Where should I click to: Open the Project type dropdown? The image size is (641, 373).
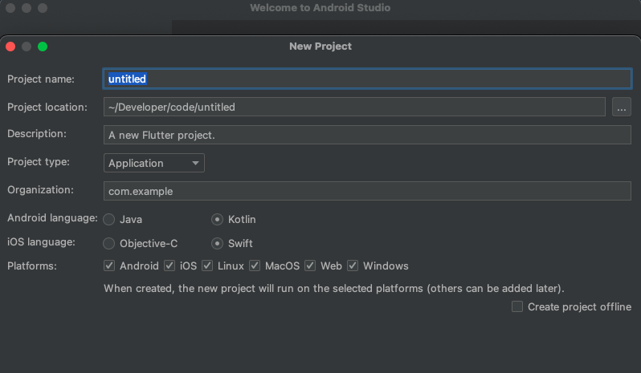(154, 163)
